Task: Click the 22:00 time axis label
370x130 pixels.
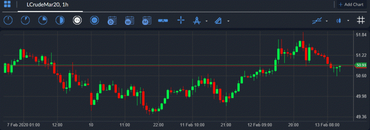Action: coord(158,125)
